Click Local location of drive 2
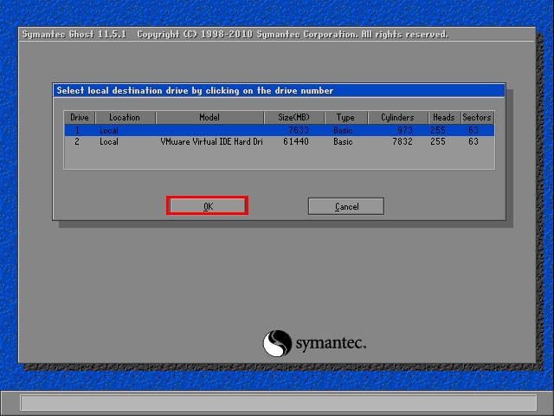This screenshot has height=416, width=554. (109, 142)
